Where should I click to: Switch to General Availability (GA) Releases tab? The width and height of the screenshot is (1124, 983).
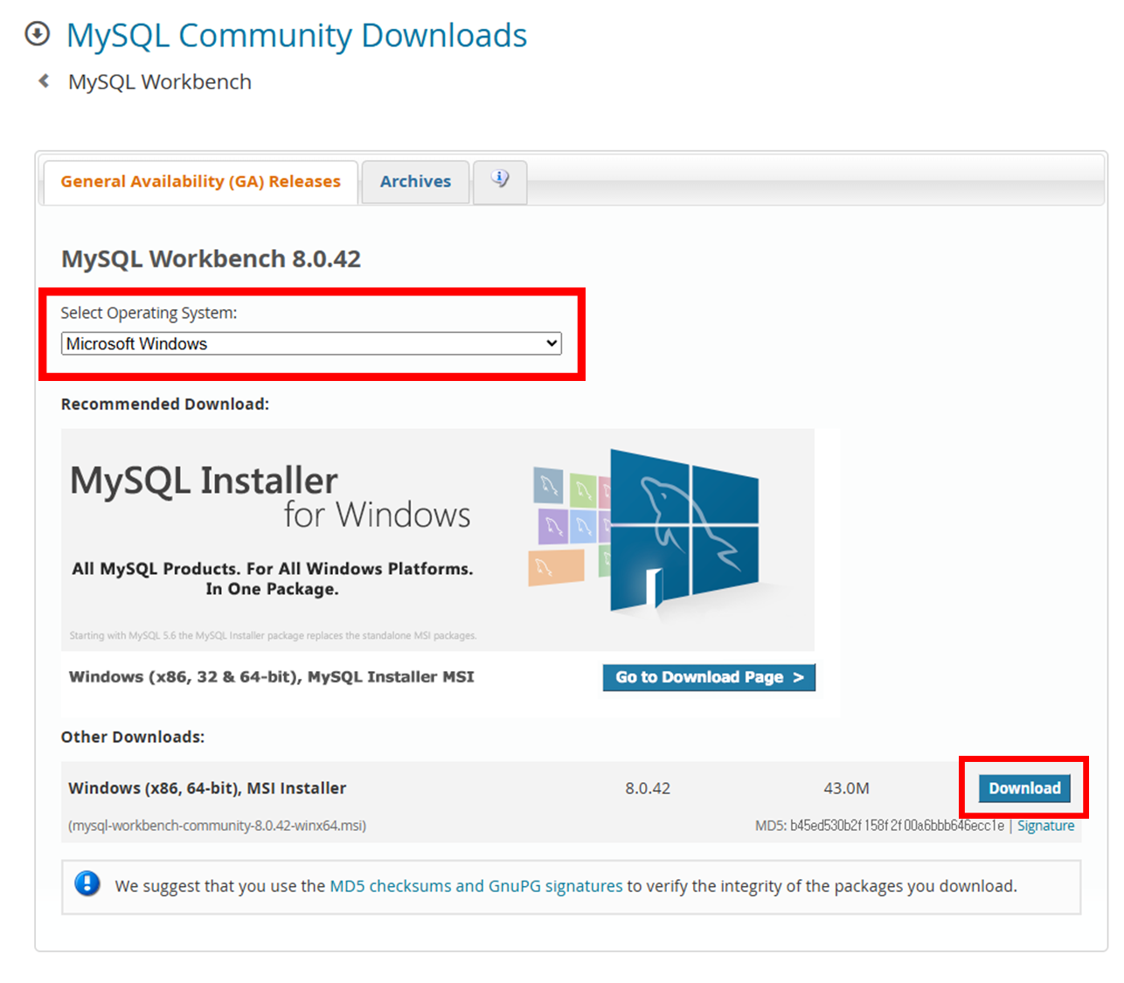click(x=200, y=182)
